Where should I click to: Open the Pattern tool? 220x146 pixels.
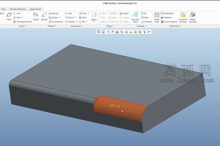click(x=94, y=16)
